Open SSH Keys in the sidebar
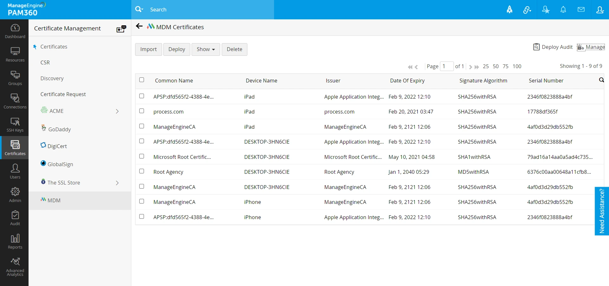Viewport: 609px width, 286px height. [15, 125]
